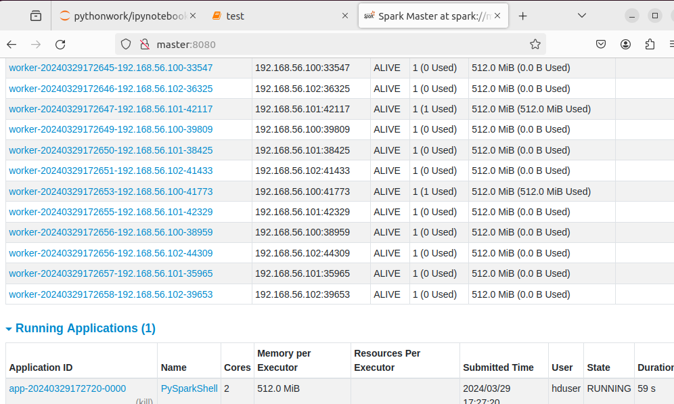Viewport: 674px width, 404px height.
Task: Open worker 192.168.56.102-39653 link
Action: pos(111,294)
